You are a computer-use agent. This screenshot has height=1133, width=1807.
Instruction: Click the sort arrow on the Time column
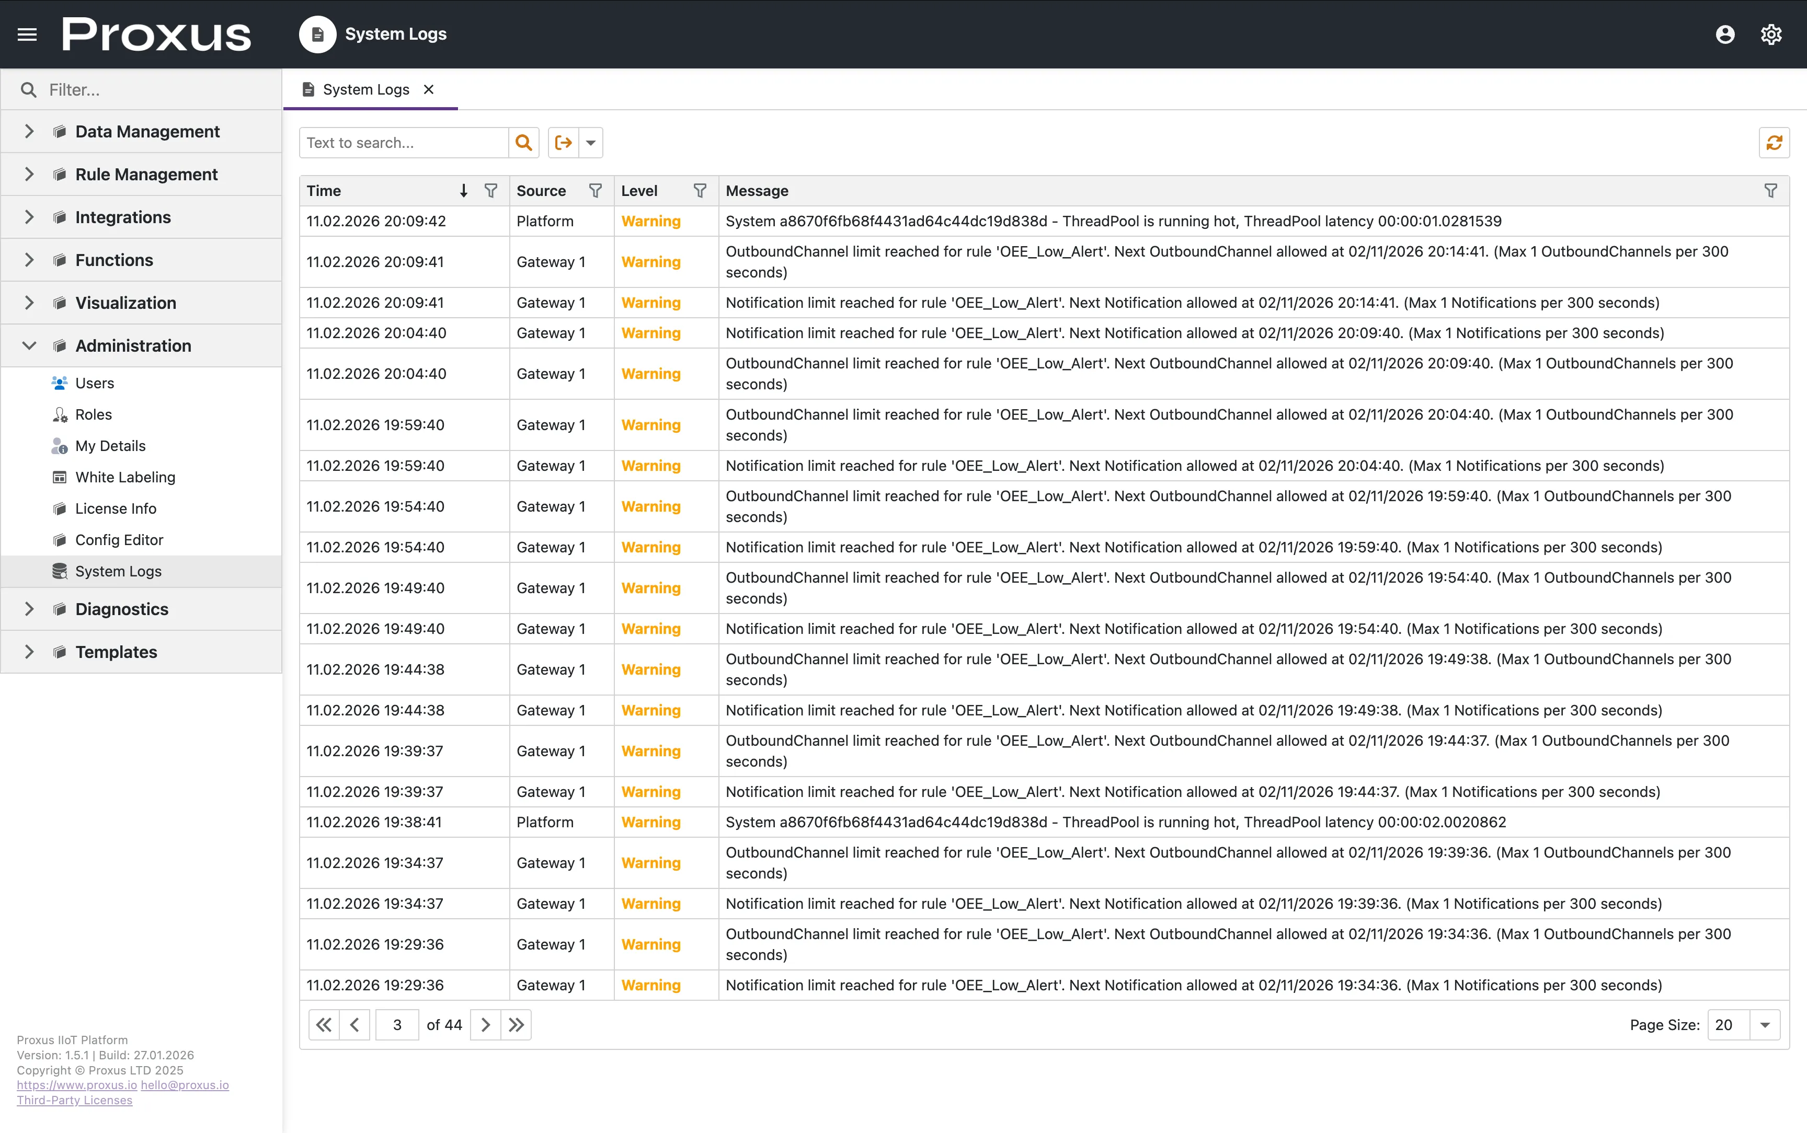462,190
